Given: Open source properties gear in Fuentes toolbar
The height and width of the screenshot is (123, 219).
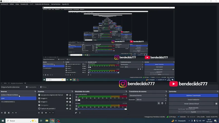Looking at the screenshot, I should [x=46, y=113].
